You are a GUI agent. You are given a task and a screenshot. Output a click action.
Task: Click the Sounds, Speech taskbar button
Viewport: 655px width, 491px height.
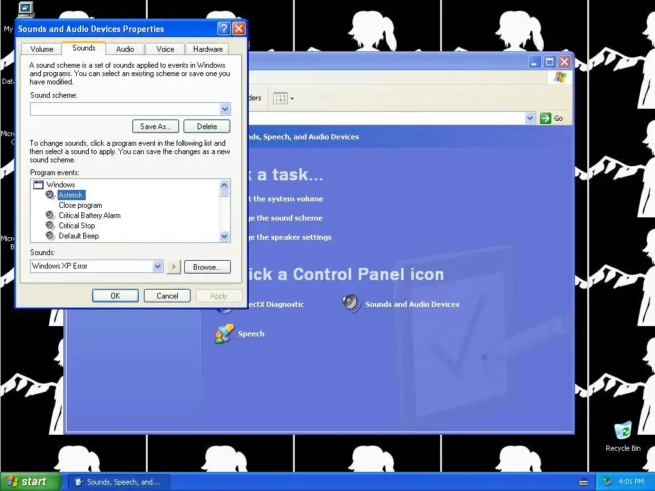[x=119, y=482]
